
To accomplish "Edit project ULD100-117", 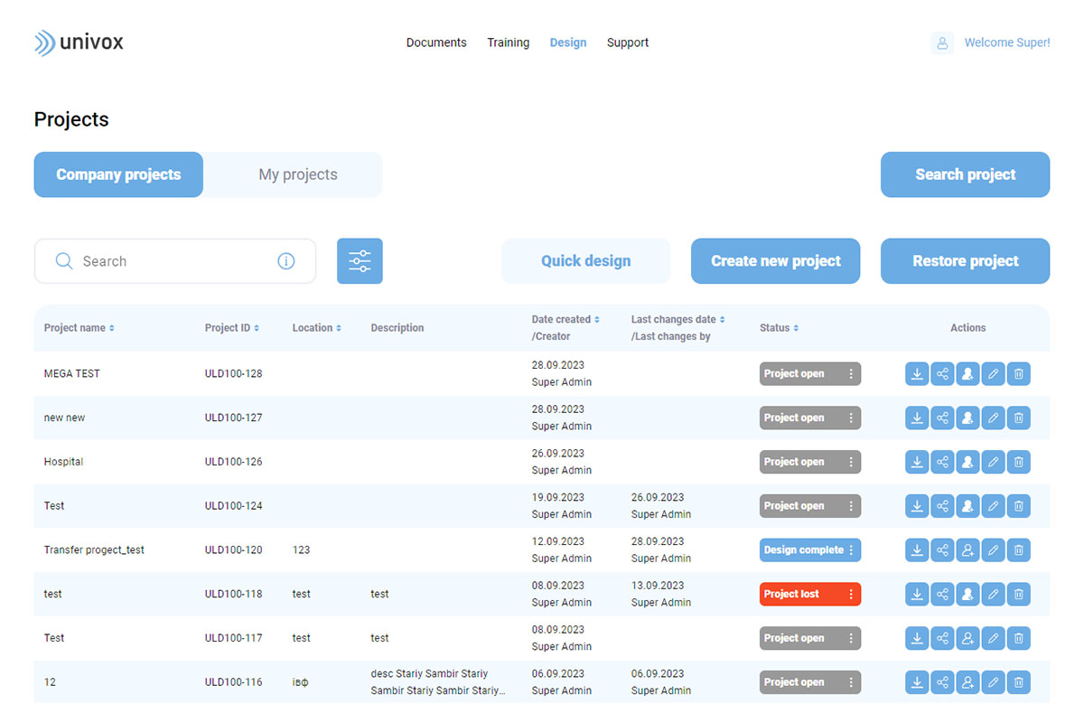I will tap(993, 638).
